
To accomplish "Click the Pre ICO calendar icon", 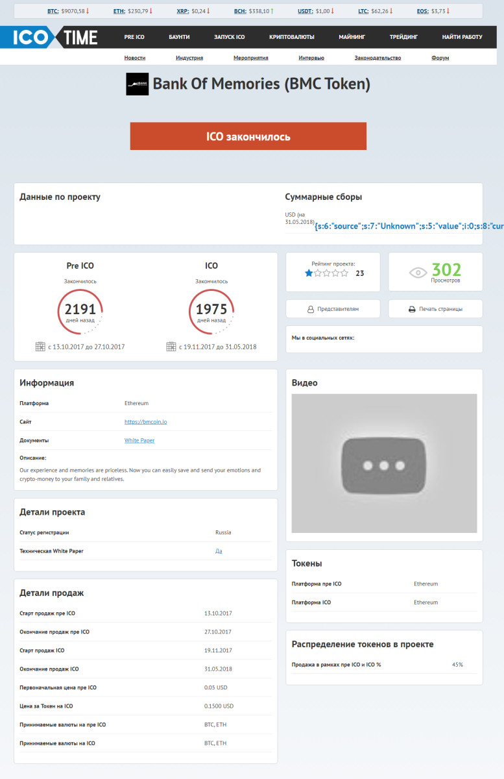I will point(40,347).
